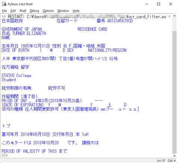Click the vertical scrollbar thumb
The height and width of the screenshot is (163, 177).
click(x=174, y=92)
